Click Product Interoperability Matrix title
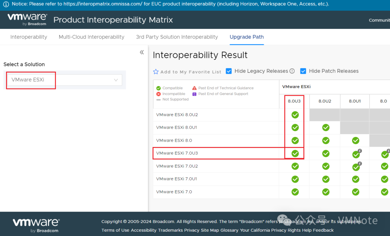This screenshot has width=390, height=236. click(113, 20)
